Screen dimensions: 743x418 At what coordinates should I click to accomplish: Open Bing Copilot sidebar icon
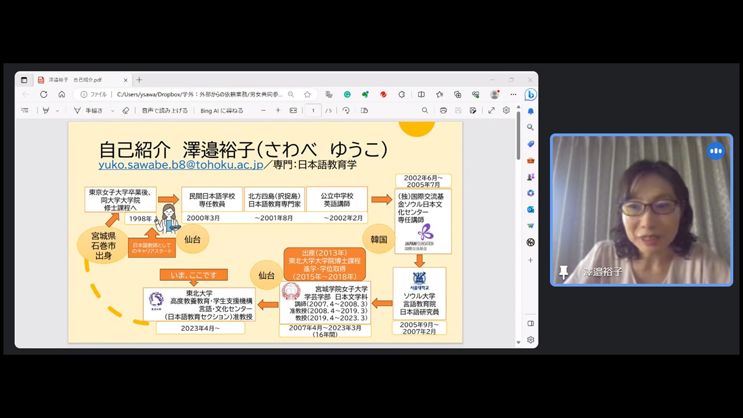[x=530, y=95]
